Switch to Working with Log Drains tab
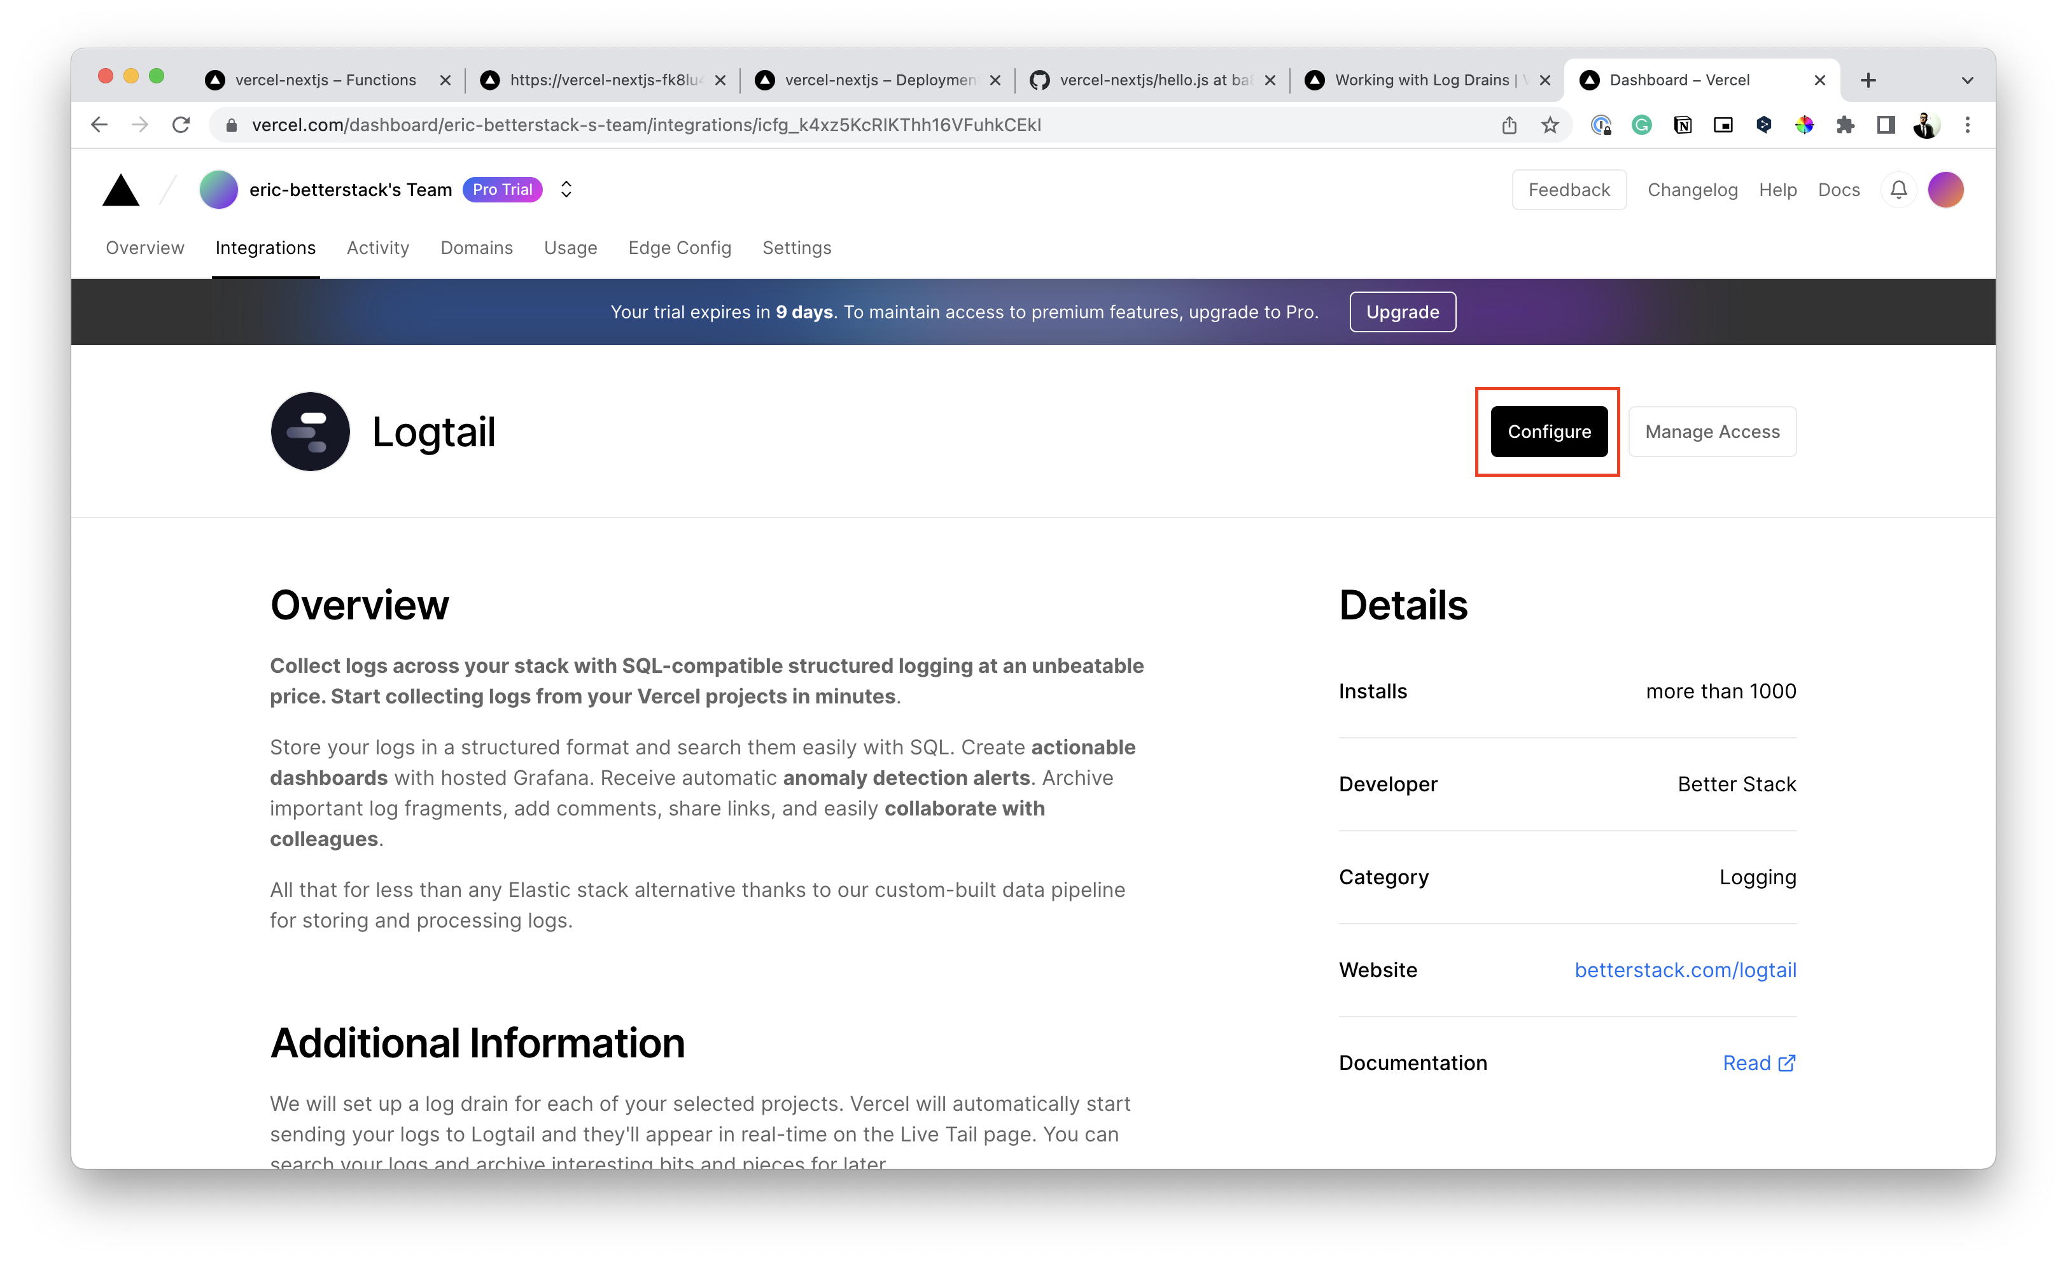Image resolution: width=2067 pixels, height=1263 pixels. pos(1427,81)
